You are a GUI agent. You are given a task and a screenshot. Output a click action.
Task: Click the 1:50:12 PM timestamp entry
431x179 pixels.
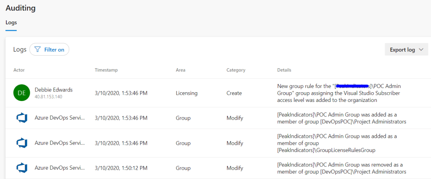pyautogui.click(x=121, y=168)
